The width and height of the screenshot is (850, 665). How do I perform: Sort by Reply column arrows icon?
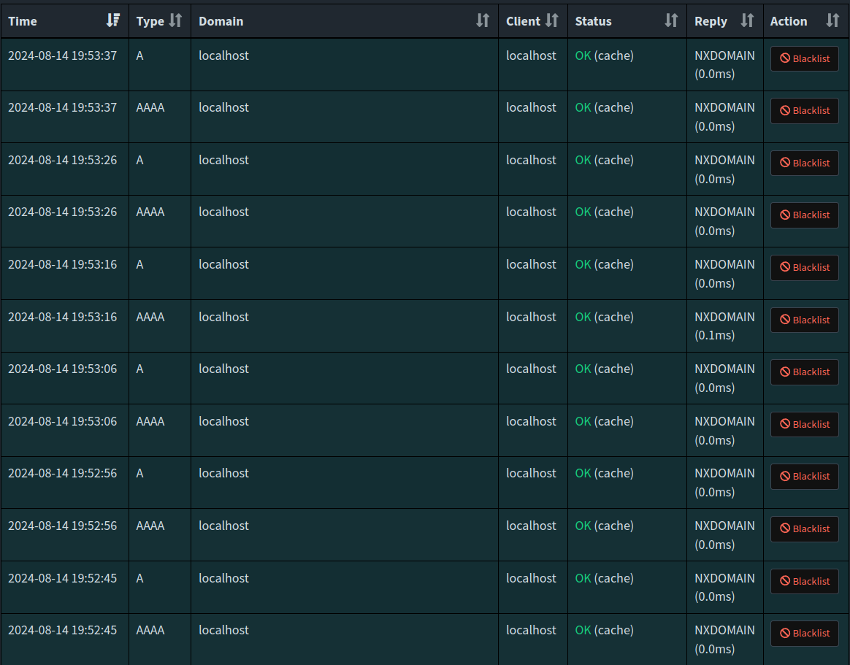pyautogui.click(x=746, y=20)
